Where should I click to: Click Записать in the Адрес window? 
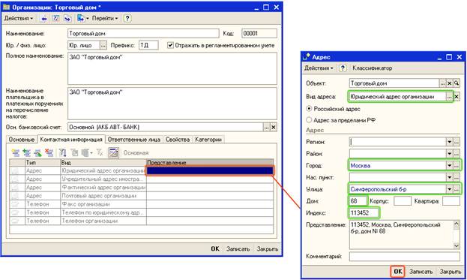pyautogui.click(x=421, y=272)
